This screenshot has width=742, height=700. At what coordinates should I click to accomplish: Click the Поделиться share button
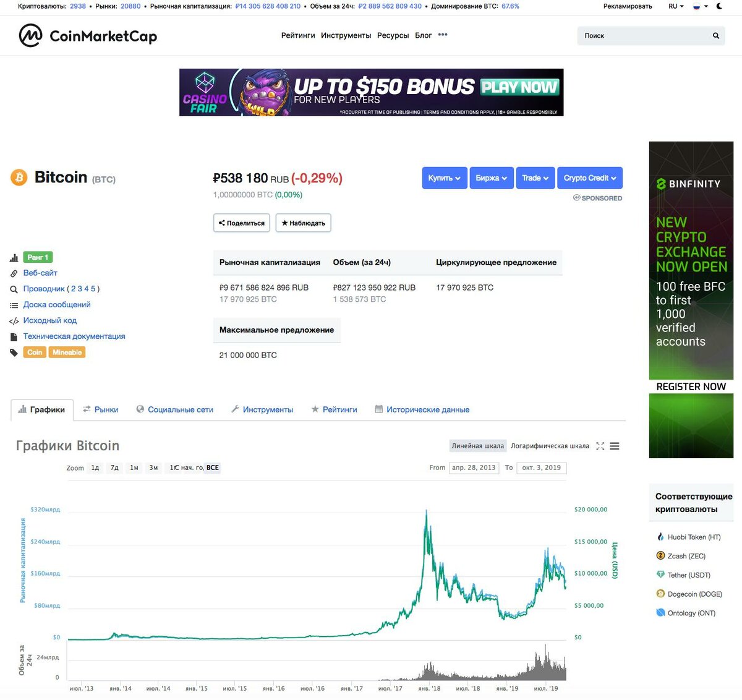point(242,223)
